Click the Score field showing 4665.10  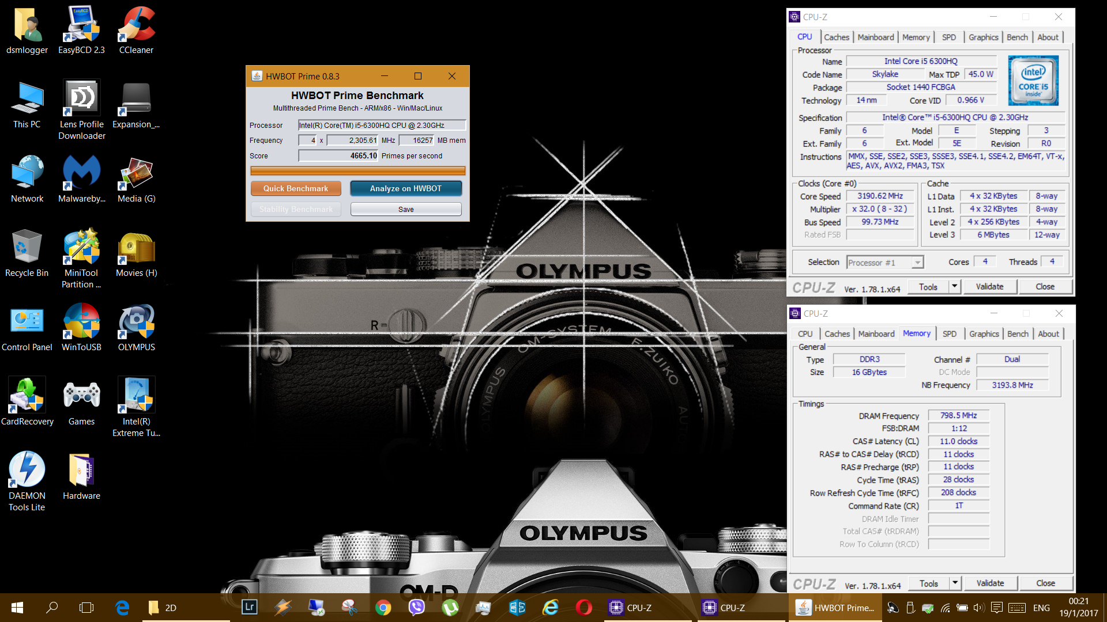coord(338,155)
